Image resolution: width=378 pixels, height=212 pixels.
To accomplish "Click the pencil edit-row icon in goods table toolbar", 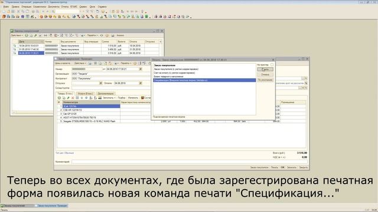I will pyautogui.click(x=69, y=98).
